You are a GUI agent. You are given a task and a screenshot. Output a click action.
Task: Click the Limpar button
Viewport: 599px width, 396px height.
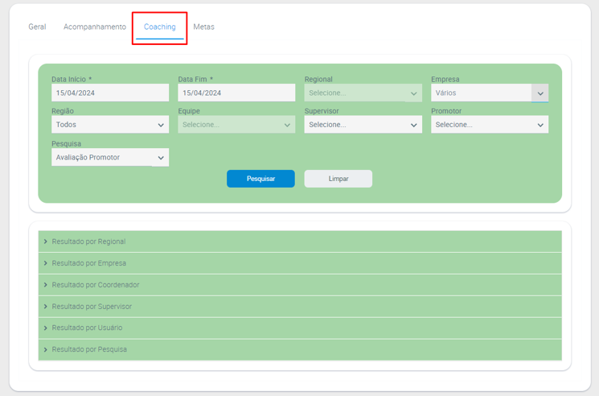click(x=338, y=179)
